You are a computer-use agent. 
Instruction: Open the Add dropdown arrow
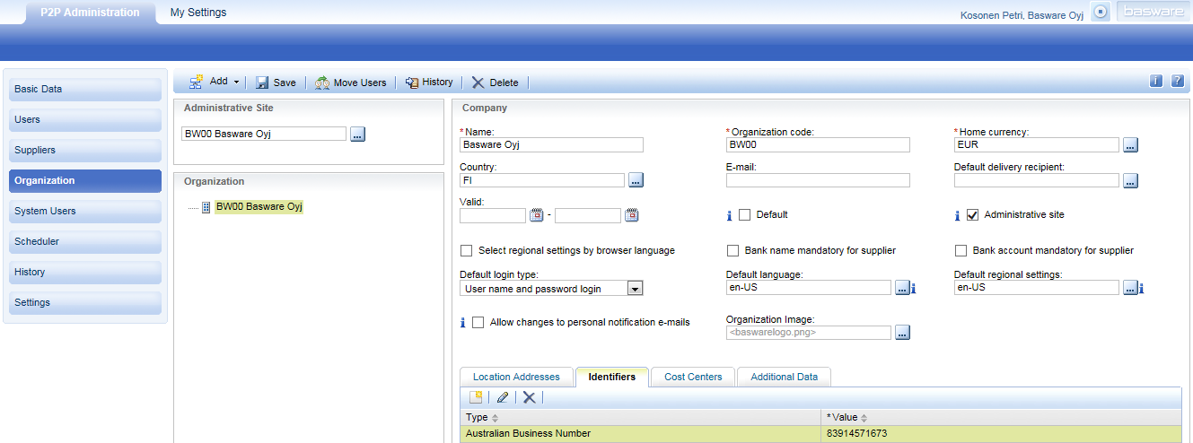click(236, 83)
